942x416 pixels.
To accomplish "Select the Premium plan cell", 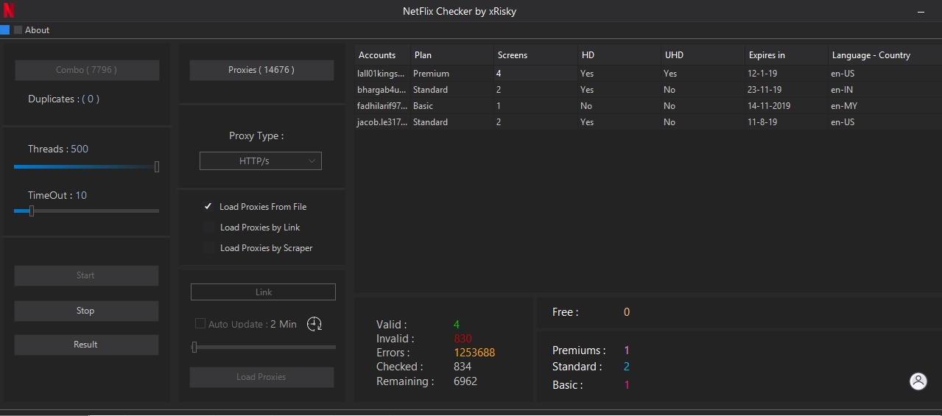I will (452, 74).
